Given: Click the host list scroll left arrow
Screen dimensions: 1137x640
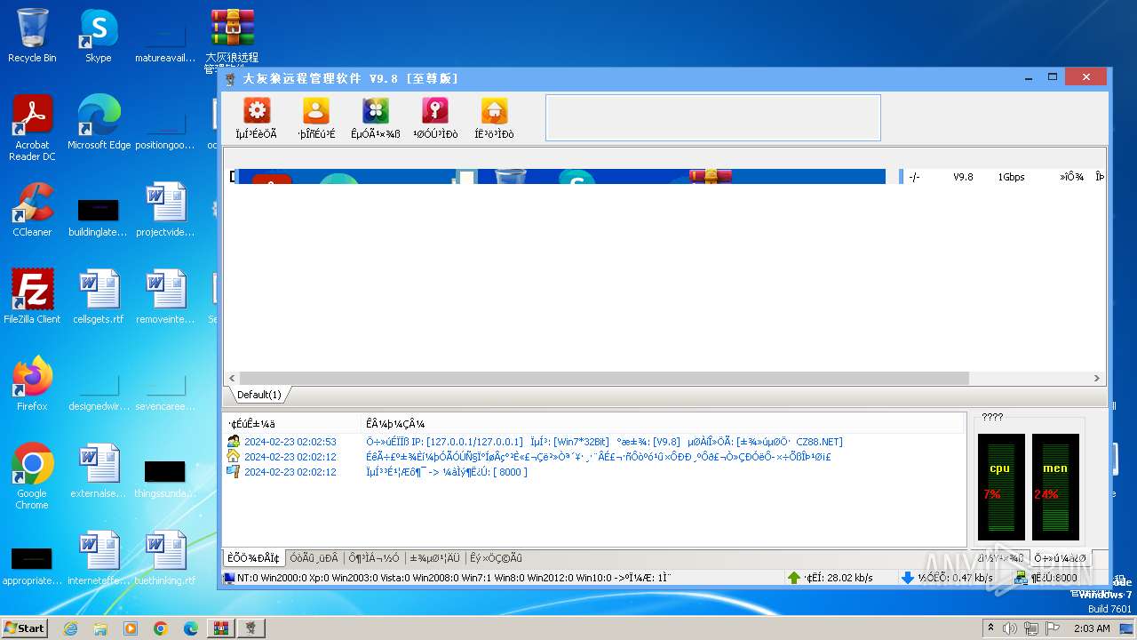Looking at the screenshot, I should point(234,378).
